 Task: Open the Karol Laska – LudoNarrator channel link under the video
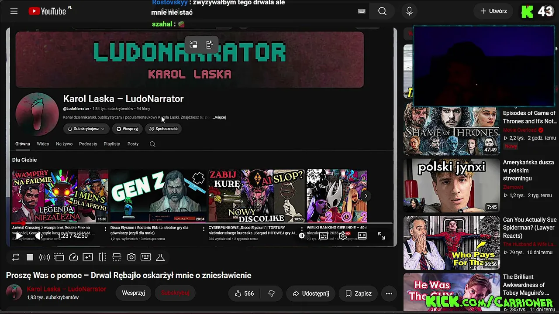[66, 289]
